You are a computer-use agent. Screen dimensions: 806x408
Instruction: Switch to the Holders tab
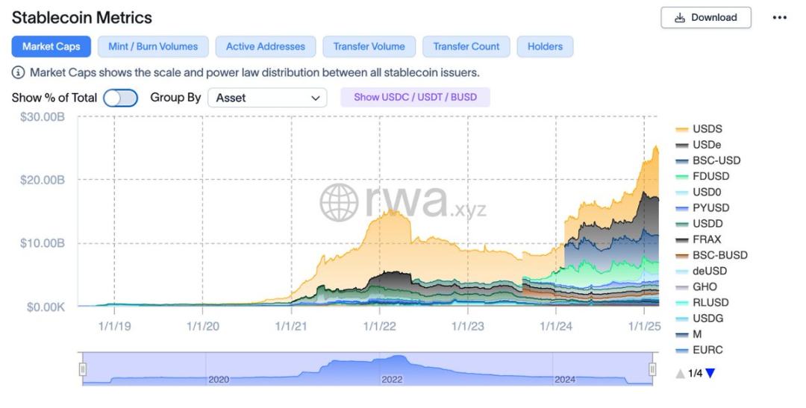tap(545, 46)
